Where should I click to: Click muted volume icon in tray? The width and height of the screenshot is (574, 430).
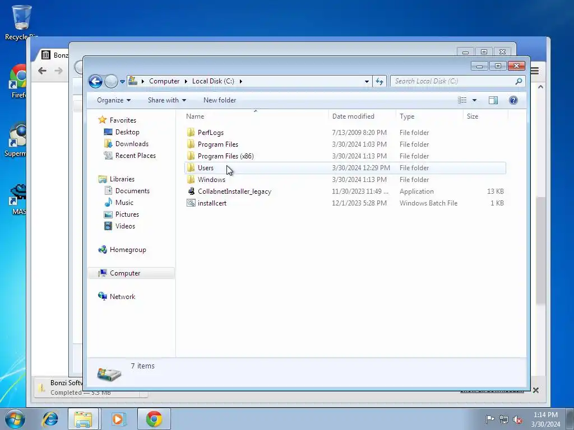click(x=517, y=419)
